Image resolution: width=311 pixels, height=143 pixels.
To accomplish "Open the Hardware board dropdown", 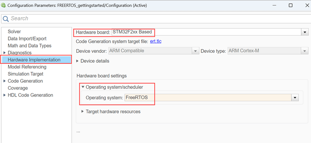I will click(305, 32).
